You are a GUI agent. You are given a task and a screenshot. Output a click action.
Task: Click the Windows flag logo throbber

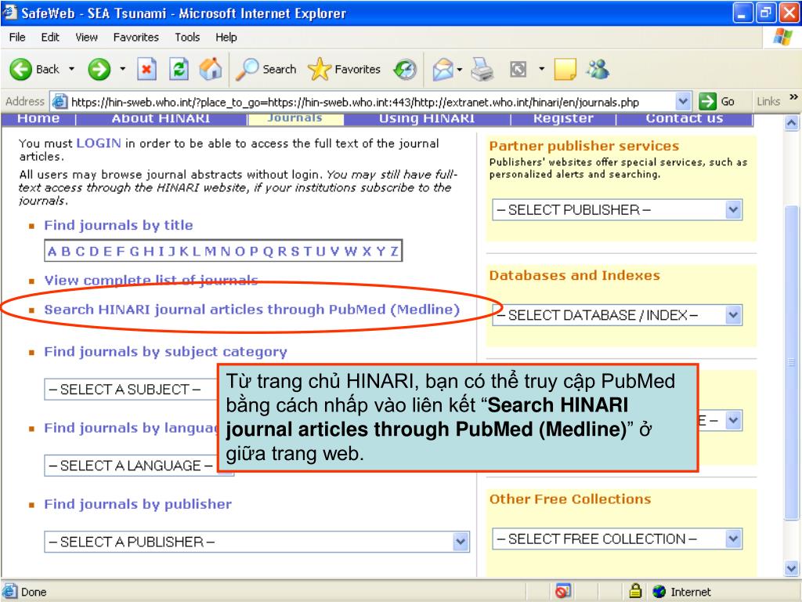(x=782, y=37)
